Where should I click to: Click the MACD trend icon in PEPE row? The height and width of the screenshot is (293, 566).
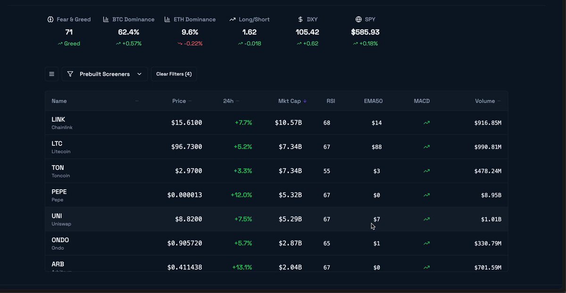pos(427,195)
